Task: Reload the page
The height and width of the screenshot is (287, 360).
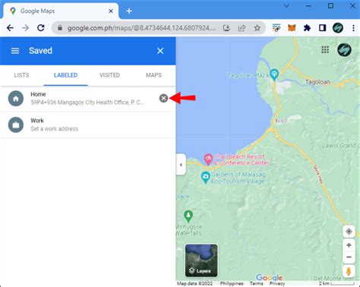Action: click(x=41, y=28)
